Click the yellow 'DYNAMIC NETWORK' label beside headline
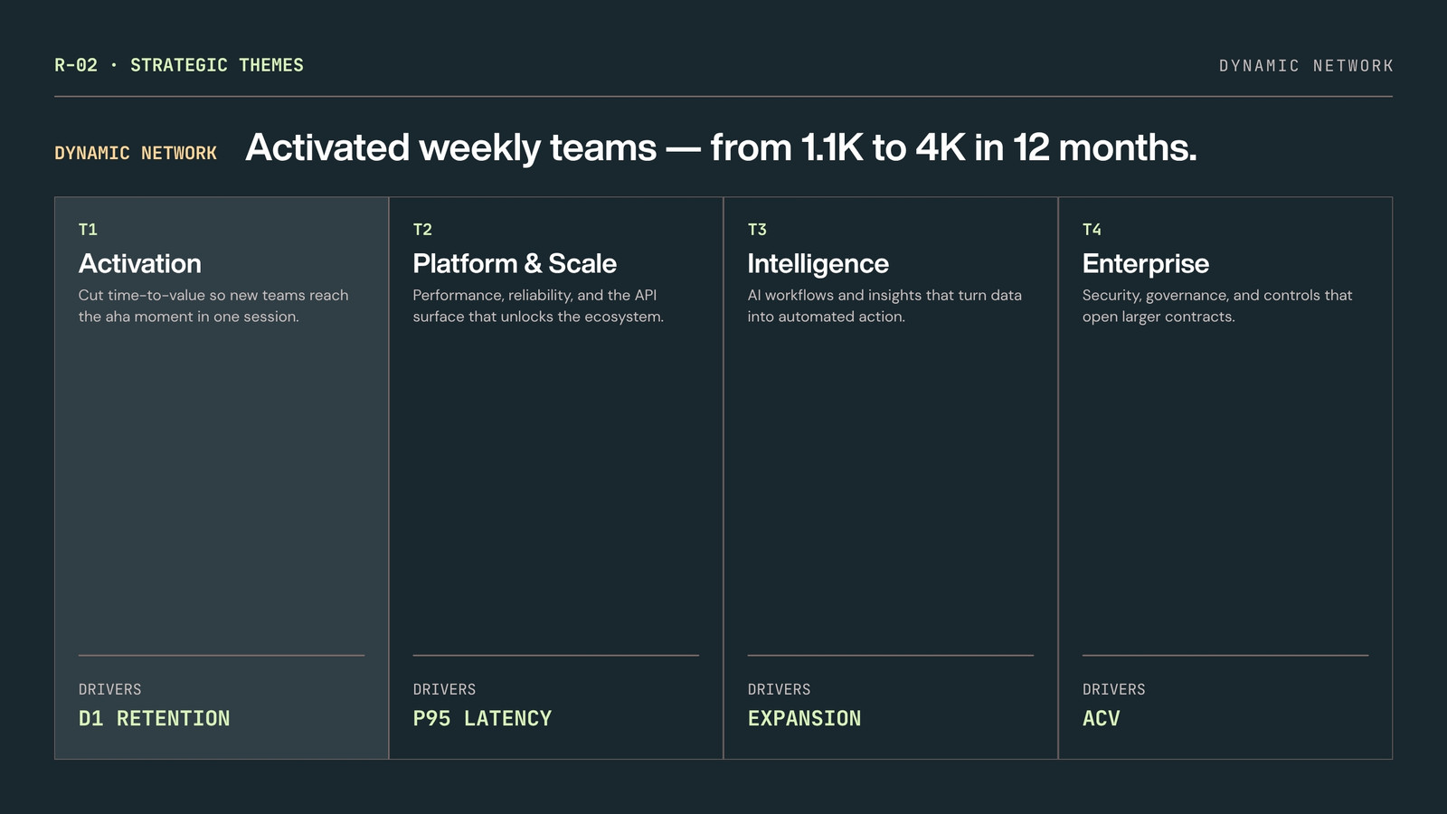The image size is (1447, 814). click(136, 153)
